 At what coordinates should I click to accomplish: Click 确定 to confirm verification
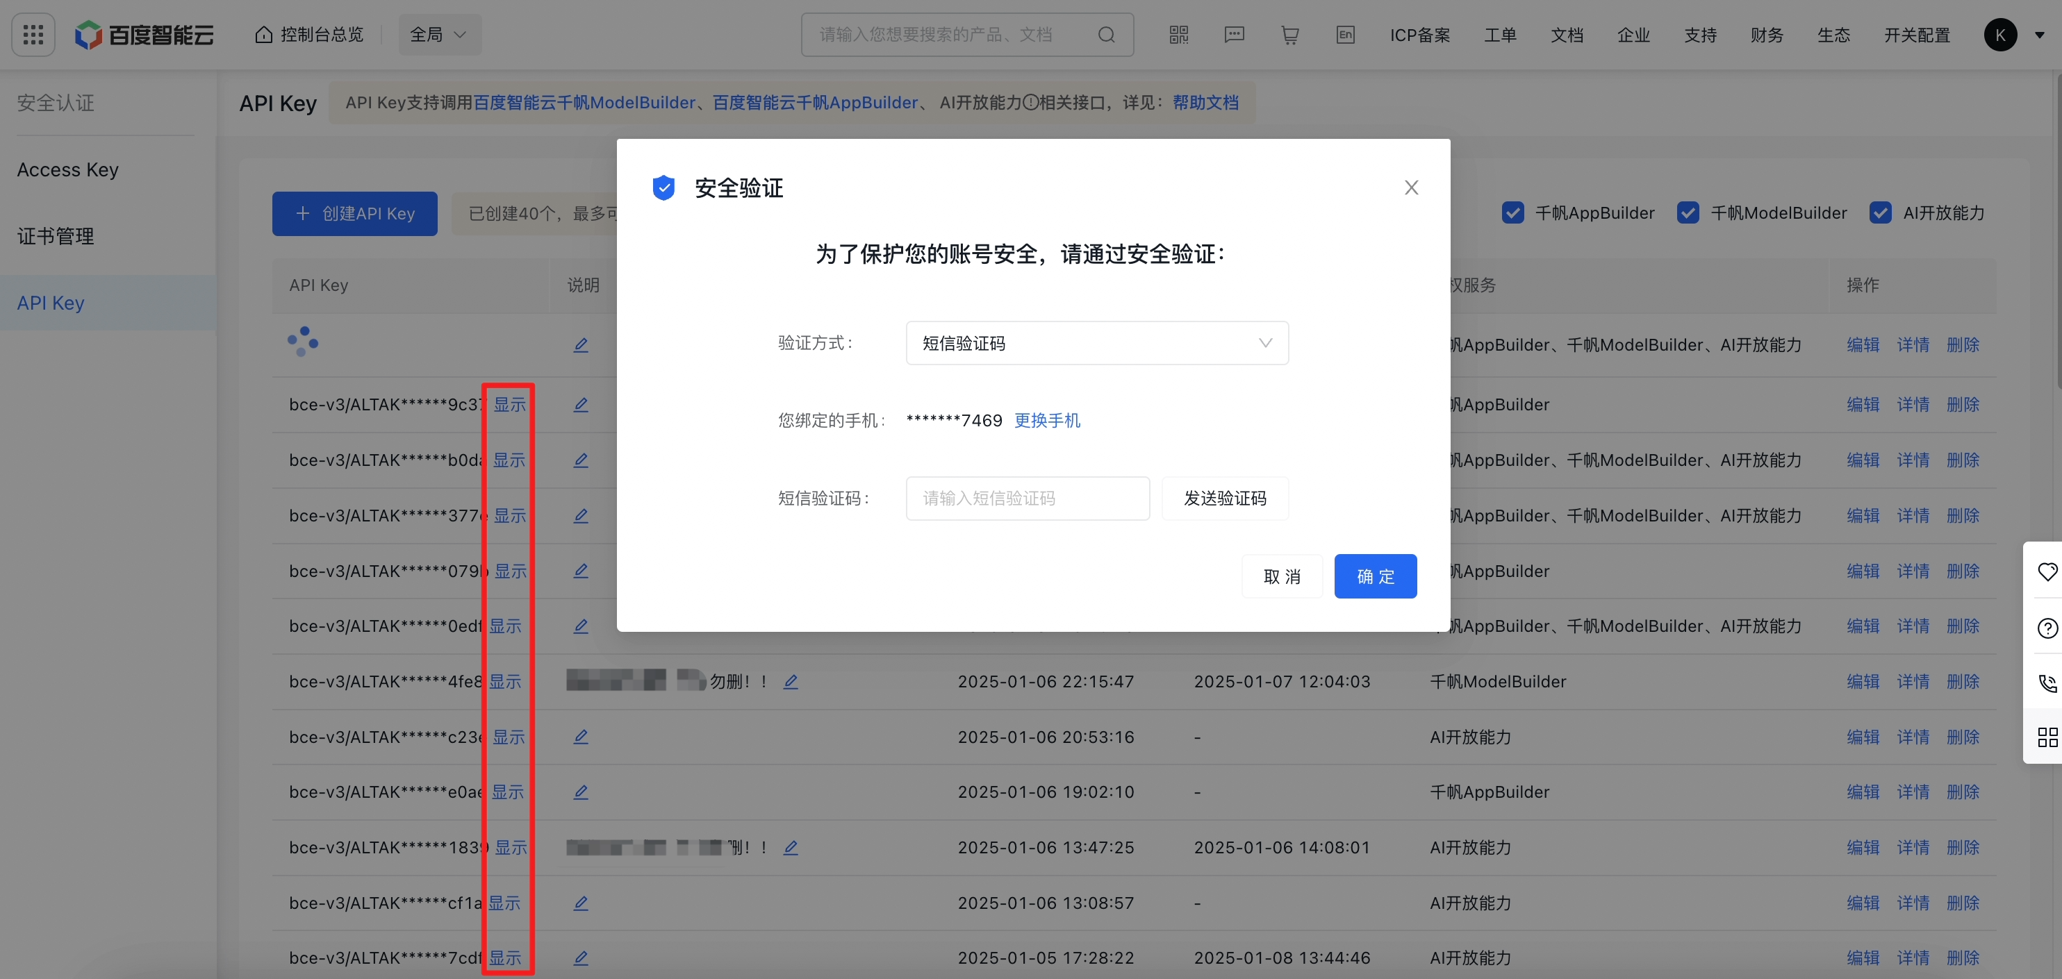1375,576
